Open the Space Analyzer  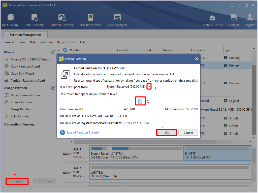click(x=117, y=20)
